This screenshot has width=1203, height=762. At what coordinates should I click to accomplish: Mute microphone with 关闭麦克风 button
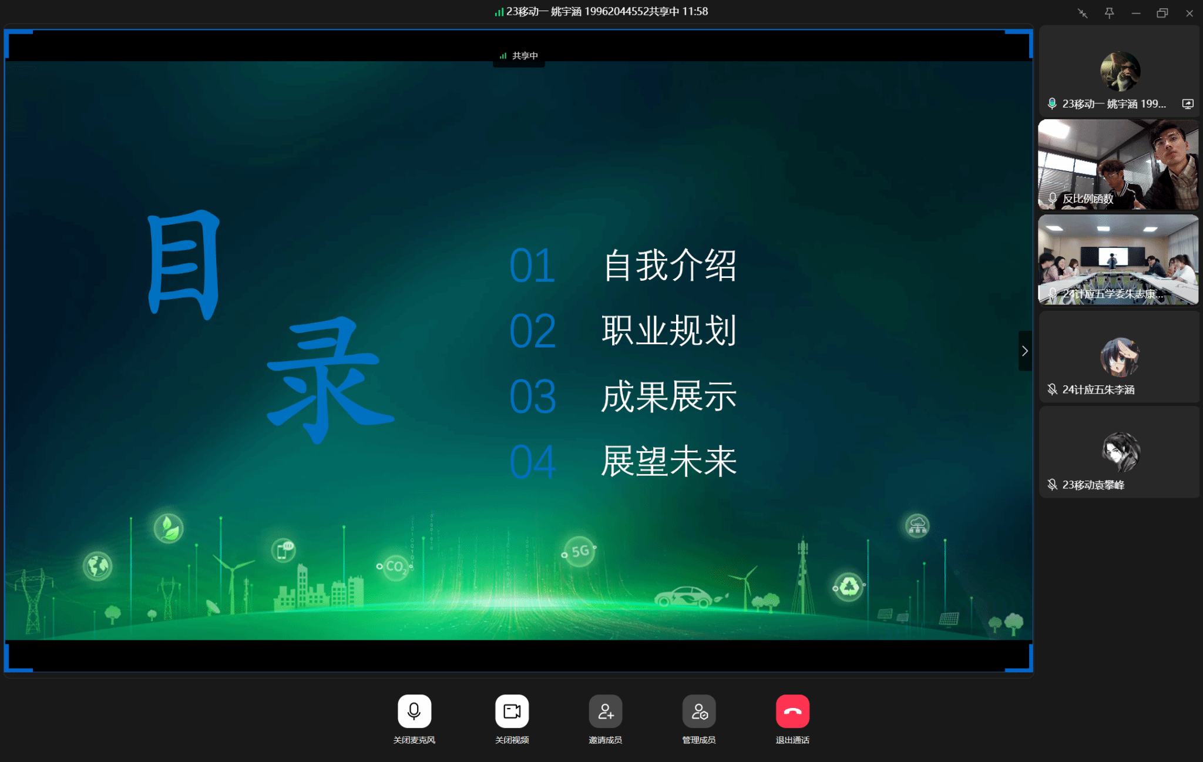pyautogui.click(x=414, y=711)
